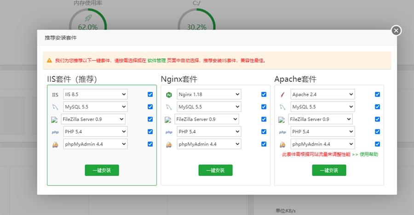Expand the Nginx 1.18 version dropdown

point(209,94)
